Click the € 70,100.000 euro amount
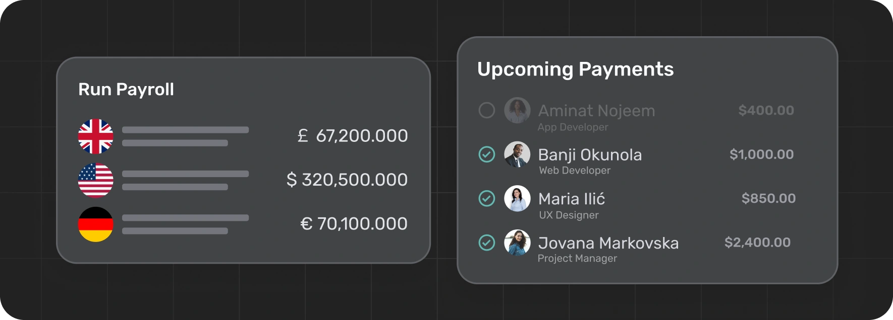 point(354,223)
